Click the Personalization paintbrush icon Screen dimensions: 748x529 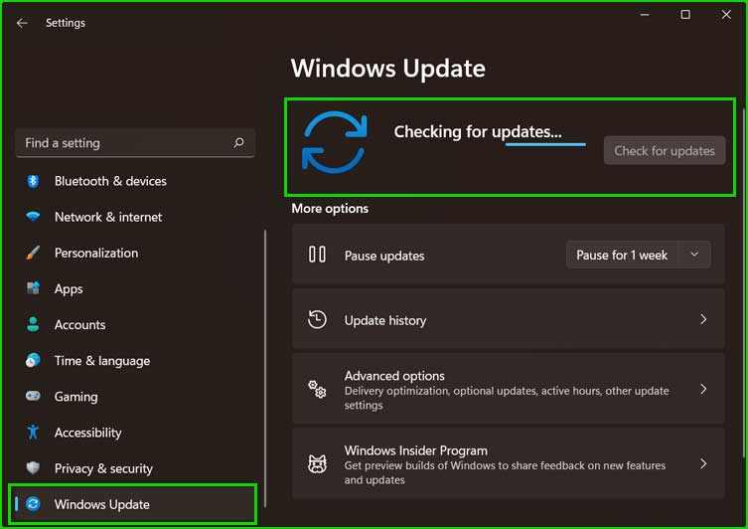tap(33, 253)
